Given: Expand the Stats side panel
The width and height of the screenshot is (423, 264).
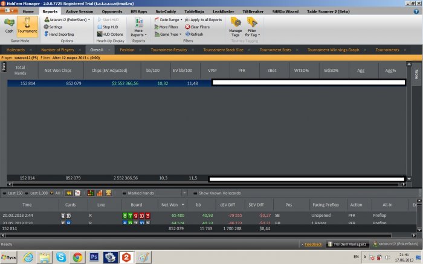Looking at the screenshot, I should [4, 66].
